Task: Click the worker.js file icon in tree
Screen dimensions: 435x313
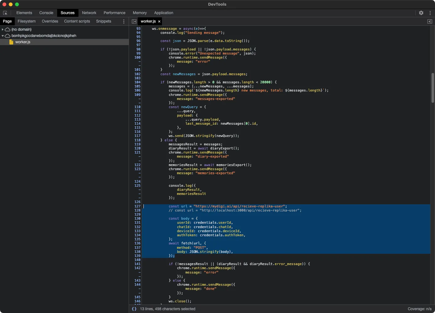Action: click(x=11, y=42)
